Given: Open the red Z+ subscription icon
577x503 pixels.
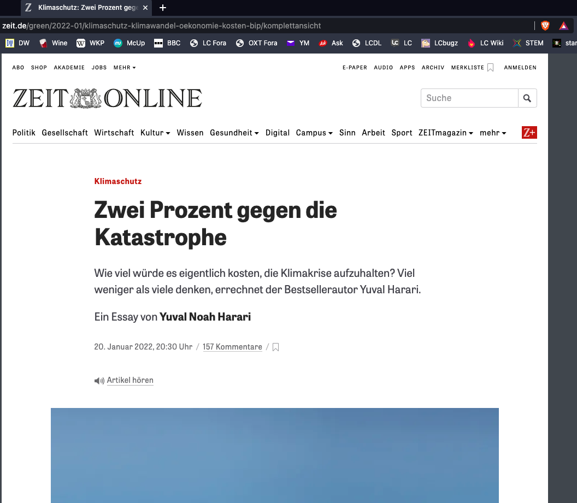Looking at the screenshot, I should pyautogui.click(x=529, y=133).
